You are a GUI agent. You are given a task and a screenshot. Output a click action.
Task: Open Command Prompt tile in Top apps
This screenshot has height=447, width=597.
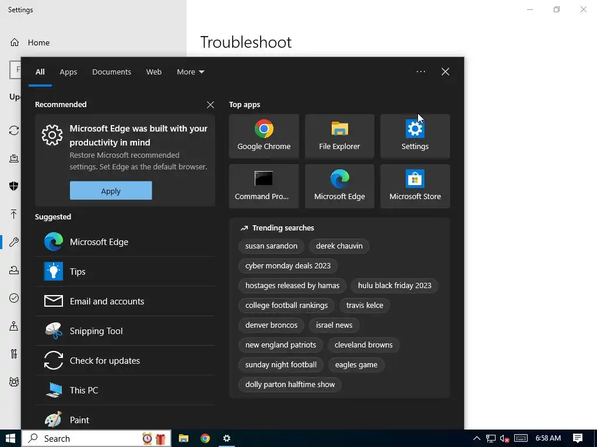264,186
